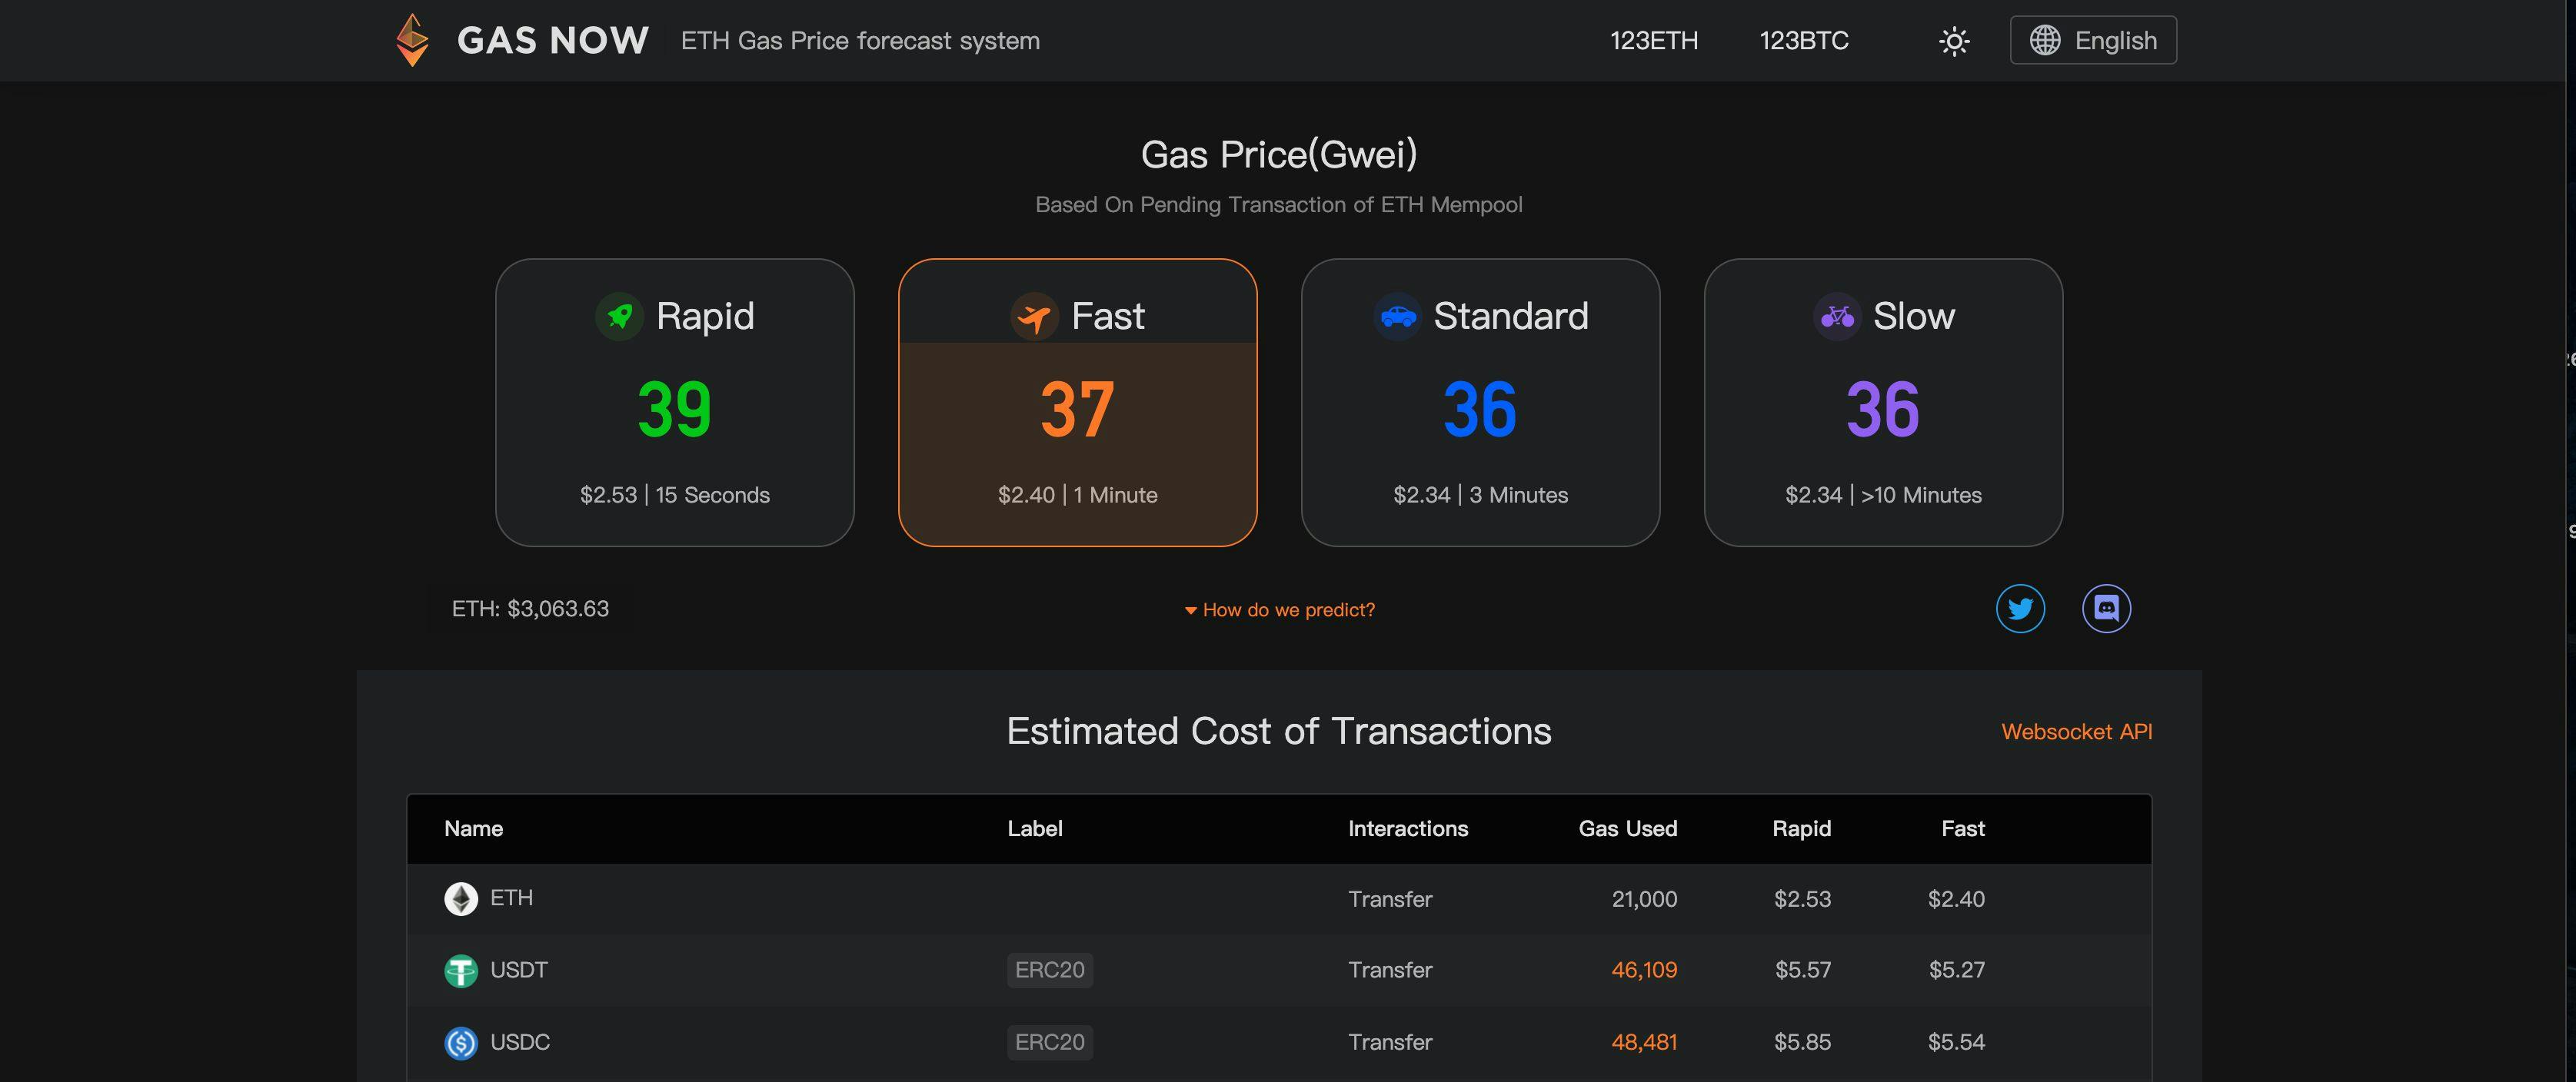The height and width of the screenshot is (1082, 2576).
Task: Click the airplane icon on the Fast card
Action: (1035, 316)
